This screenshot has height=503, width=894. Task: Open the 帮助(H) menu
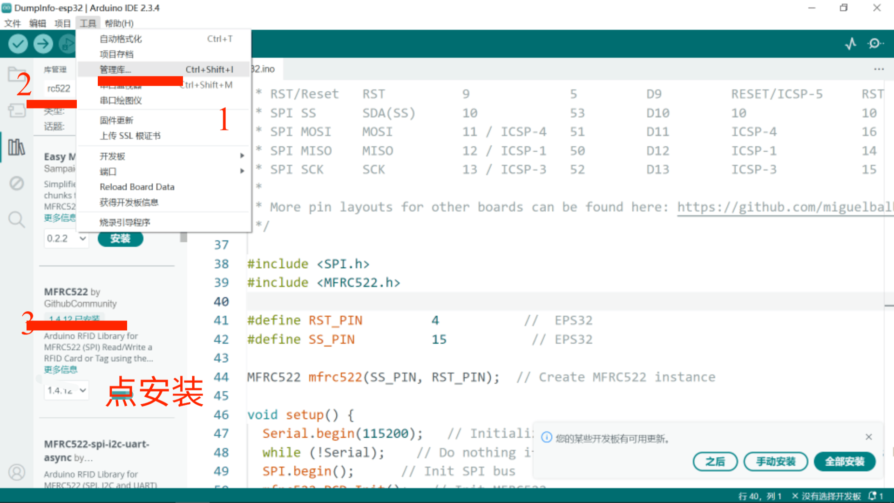(x=119, y=23)
